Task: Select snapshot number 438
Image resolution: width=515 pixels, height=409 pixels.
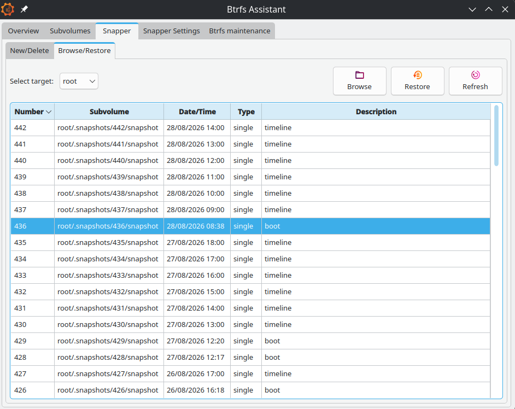Action: (x=20, y=194)
